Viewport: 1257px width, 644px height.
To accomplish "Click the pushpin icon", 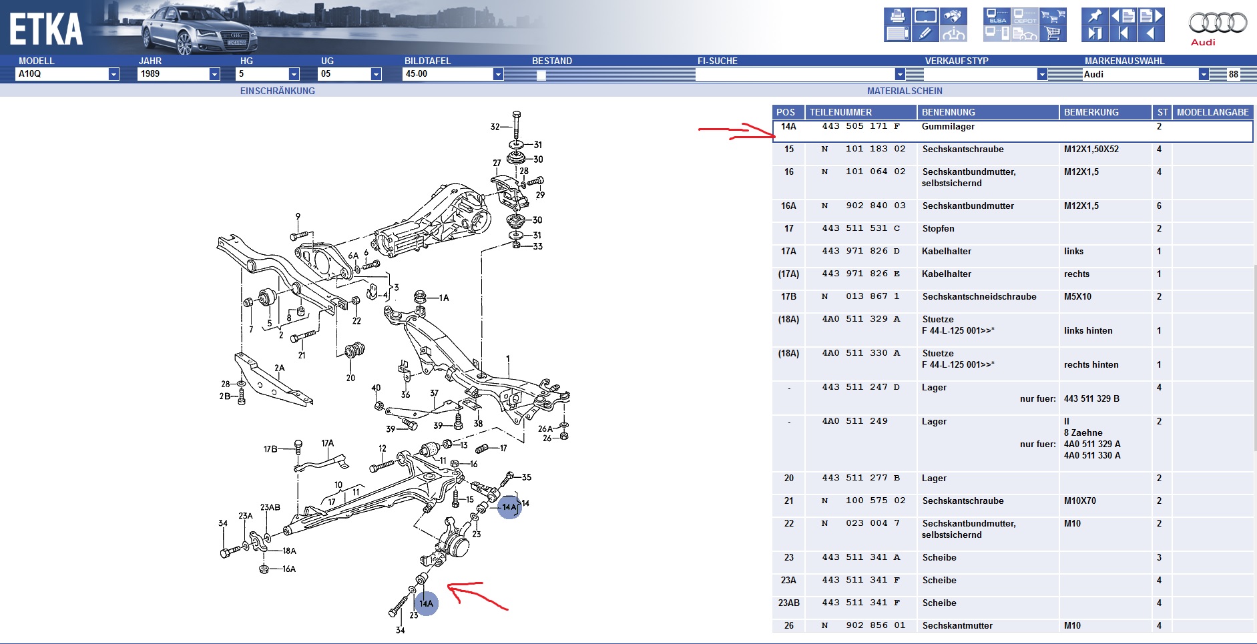I will (x=1095, y=16).
